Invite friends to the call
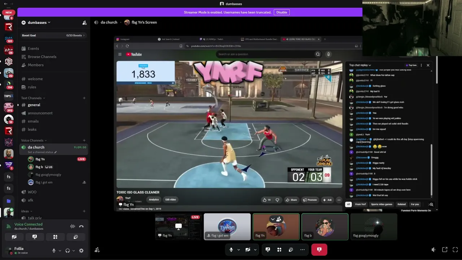The image size is (462, 260). (x=97, y=250)
